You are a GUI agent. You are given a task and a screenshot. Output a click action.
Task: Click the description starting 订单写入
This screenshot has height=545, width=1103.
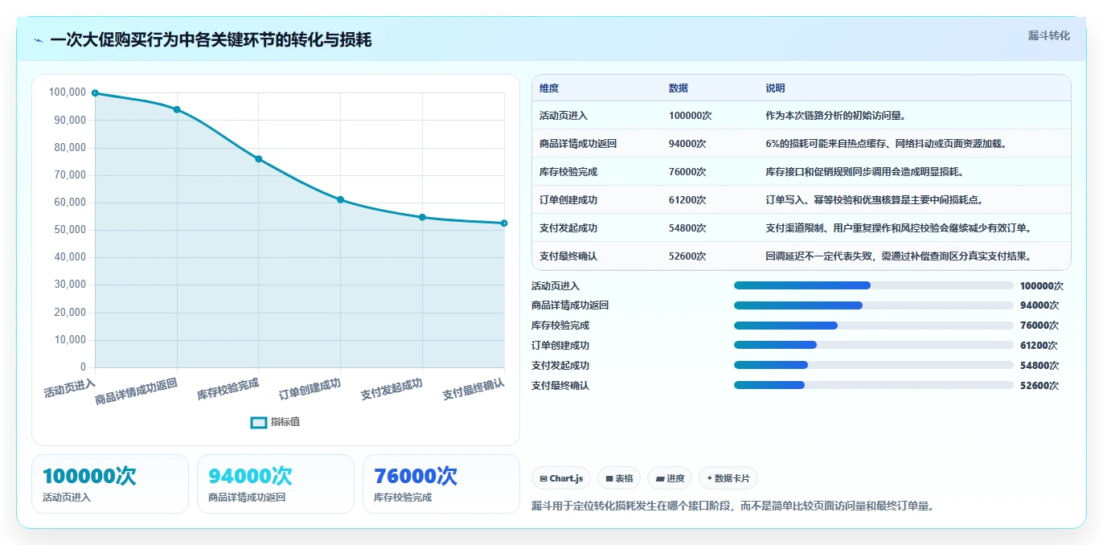point(875,200)
